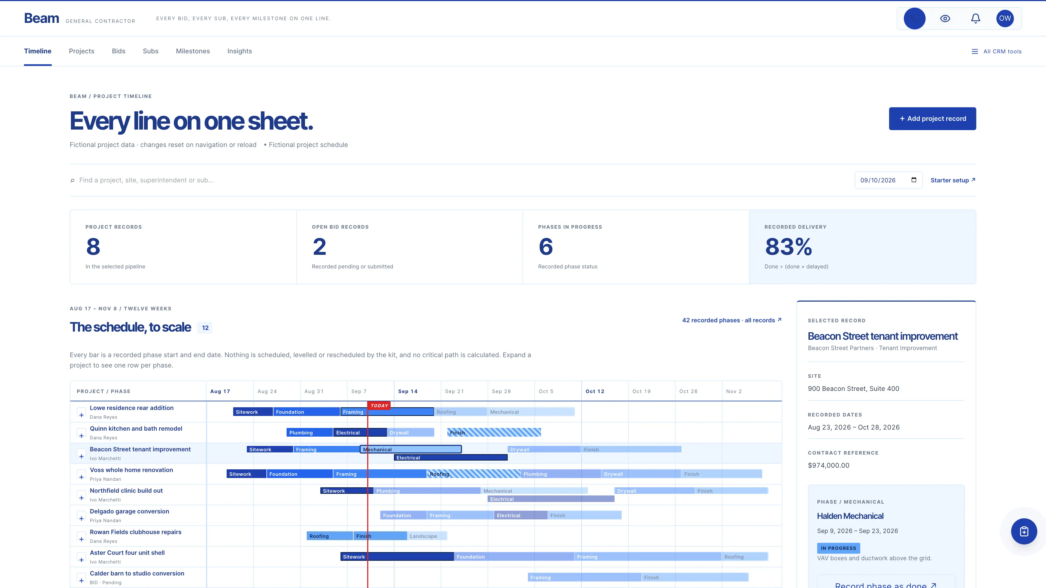Select the Lowe residence Sitework bar
Viewport: 1046px width, 588px height.
(253, 412)
